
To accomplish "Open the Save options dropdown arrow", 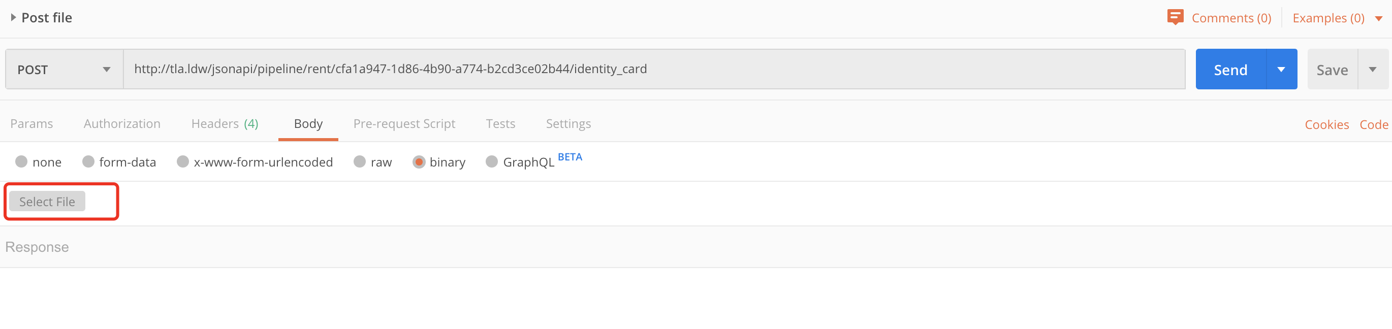I will [1373, 69].
